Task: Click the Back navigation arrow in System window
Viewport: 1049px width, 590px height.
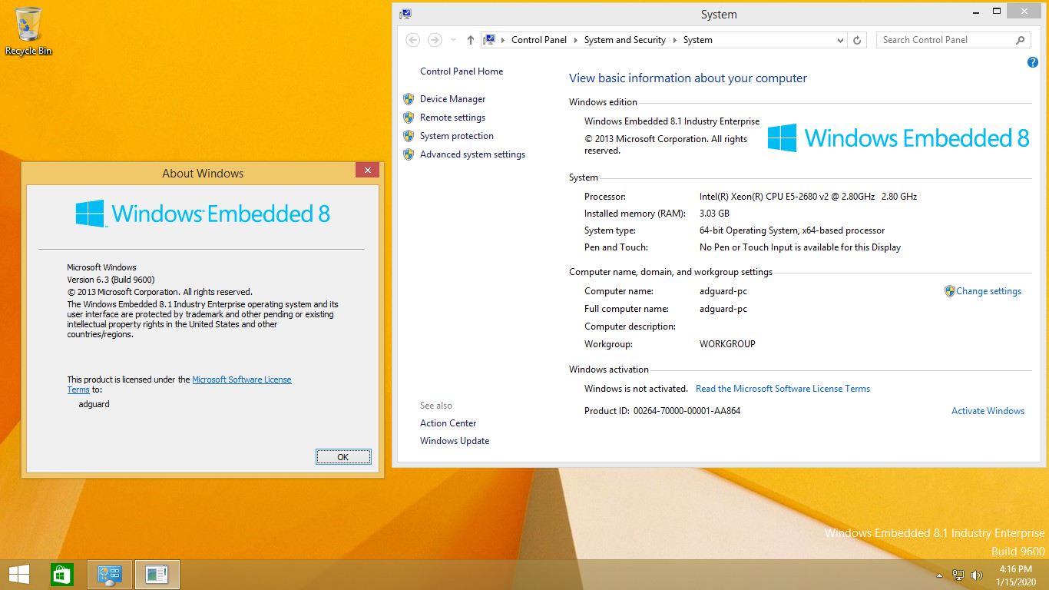Action: pos(412,40)
